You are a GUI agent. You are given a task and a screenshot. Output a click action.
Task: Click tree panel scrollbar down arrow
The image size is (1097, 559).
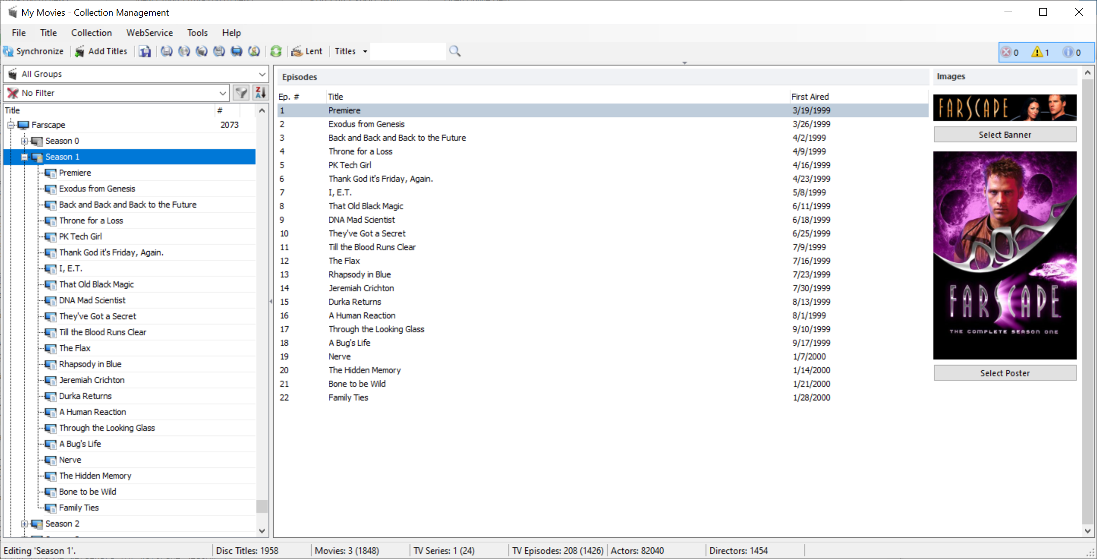[x=262, y=531]
